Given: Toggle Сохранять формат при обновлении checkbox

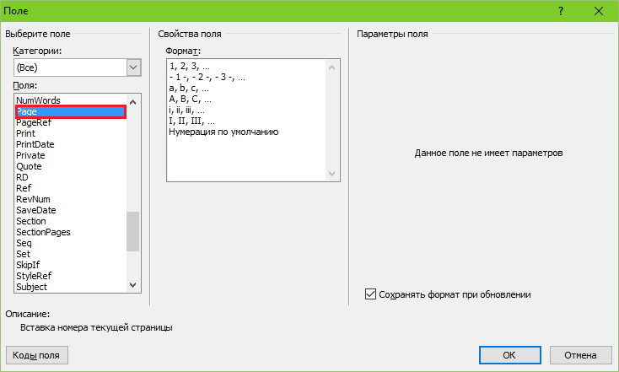Looking at the screenshot, I should click(x=370, y=294).
